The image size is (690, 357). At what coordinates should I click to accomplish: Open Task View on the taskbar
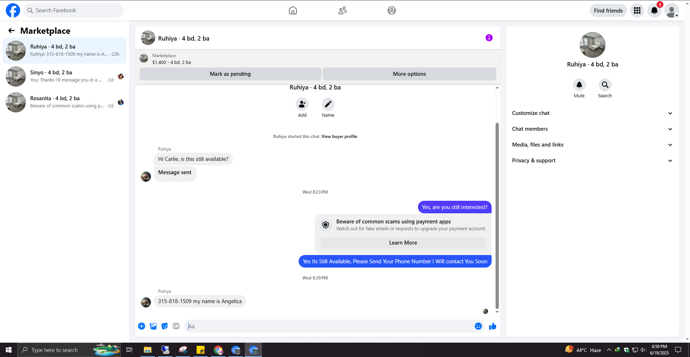pos(129,350)
